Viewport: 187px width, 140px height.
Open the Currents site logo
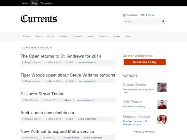[39, 19]
